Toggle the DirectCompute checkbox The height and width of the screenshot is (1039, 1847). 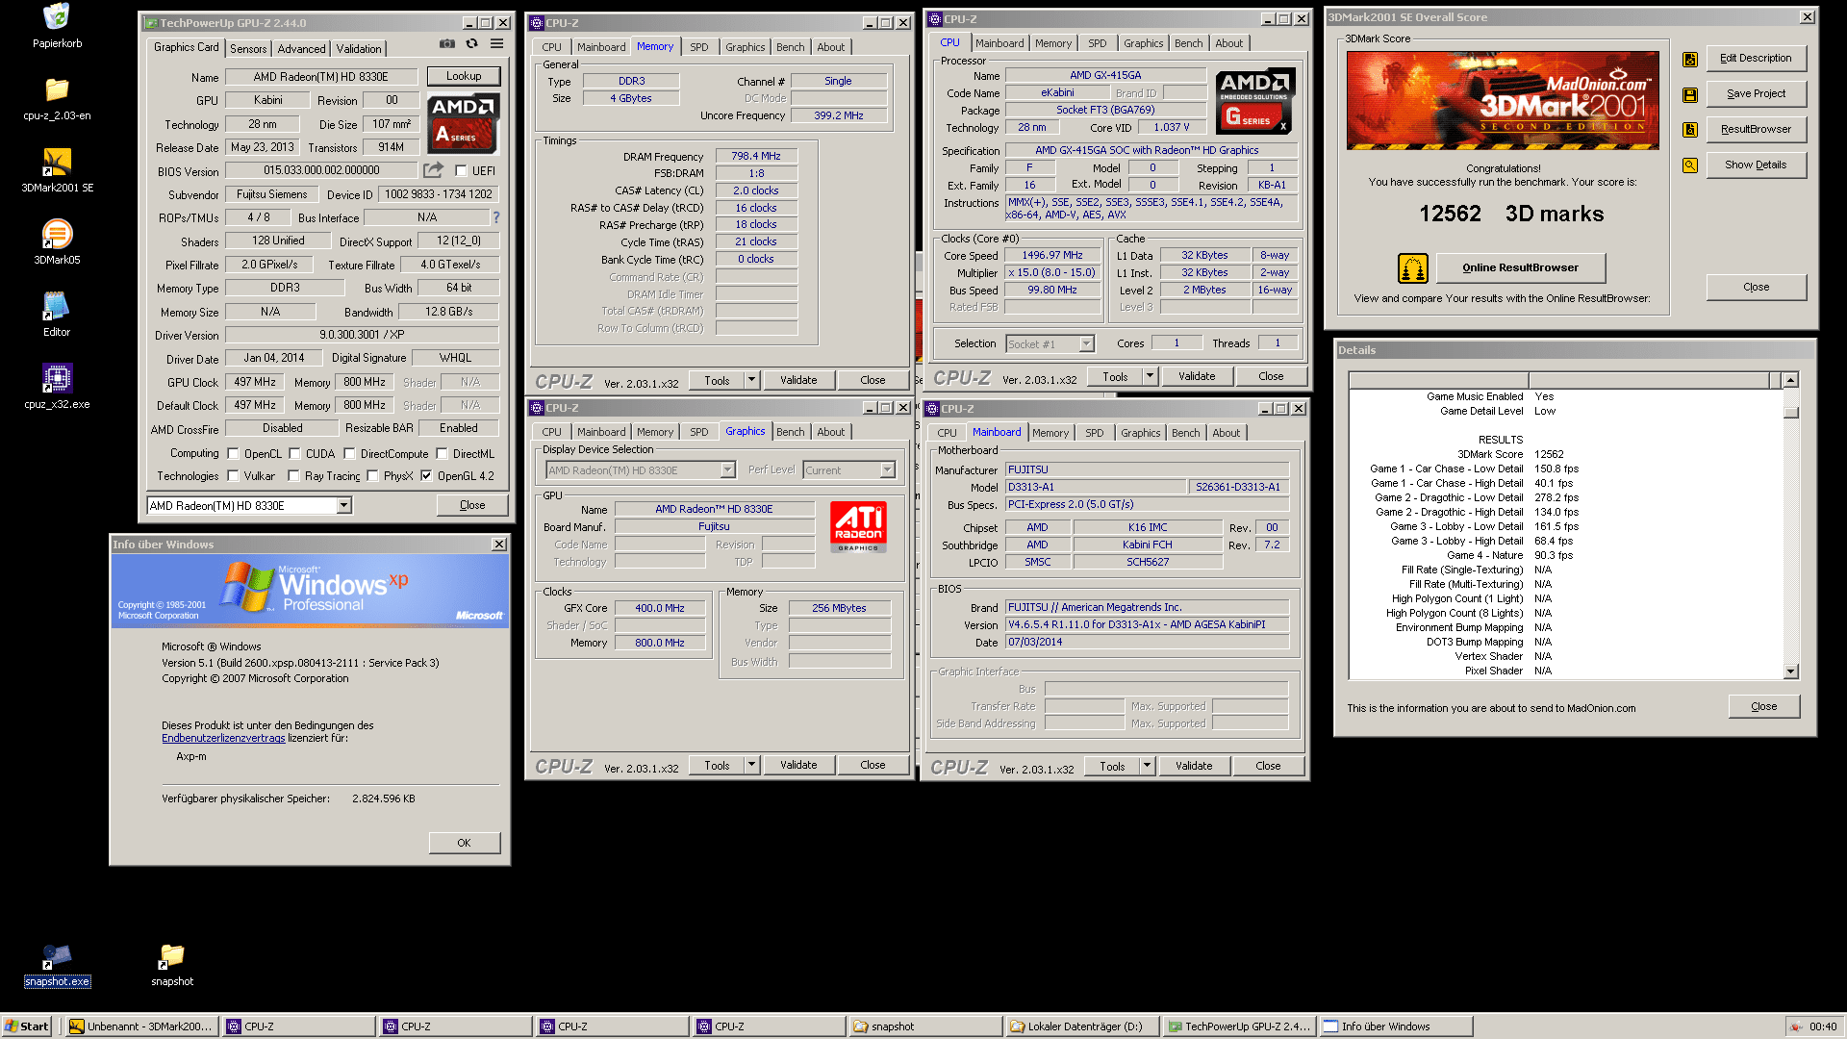click(x=349, y=453)
